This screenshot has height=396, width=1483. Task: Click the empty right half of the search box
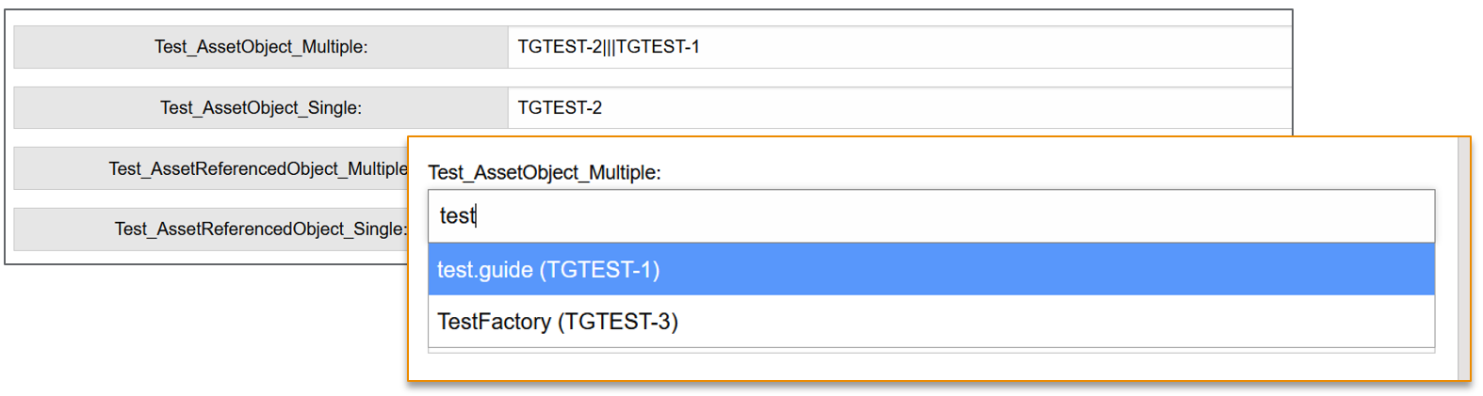[1178, 216]
